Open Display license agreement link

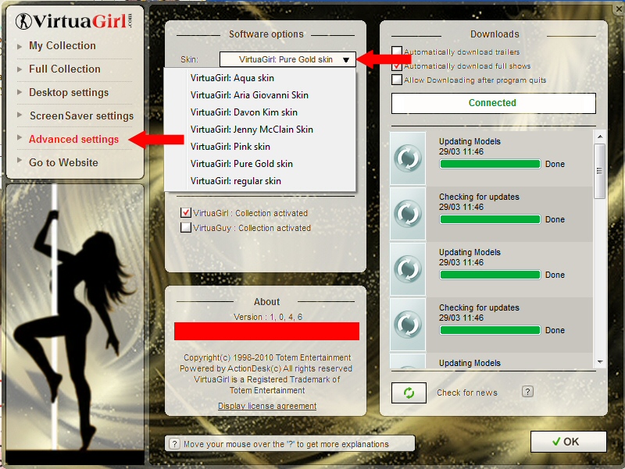267,406
